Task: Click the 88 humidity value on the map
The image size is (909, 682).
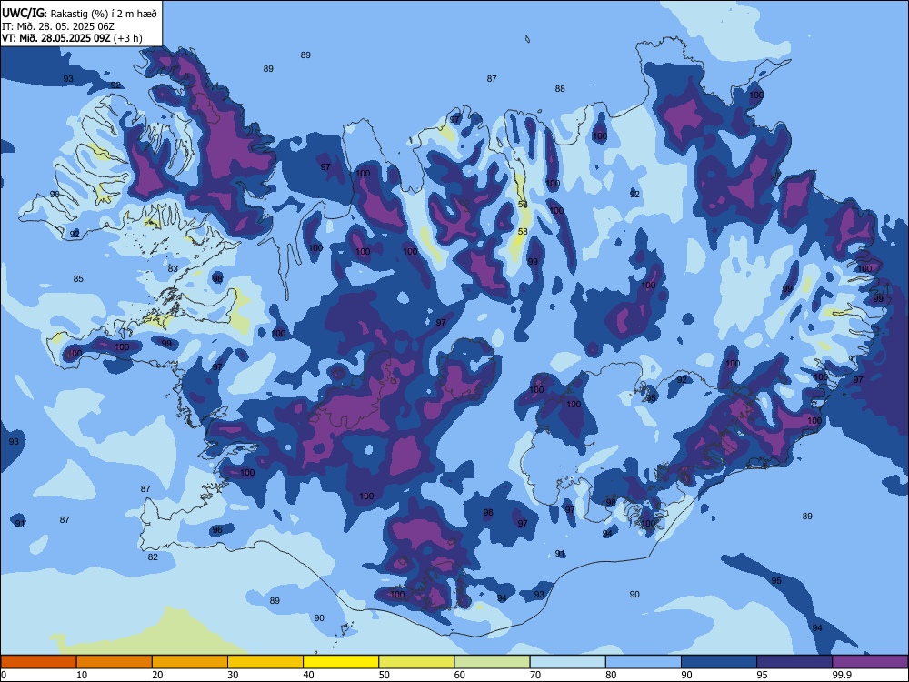Action: pyautogui.click(x=559, y=89)
